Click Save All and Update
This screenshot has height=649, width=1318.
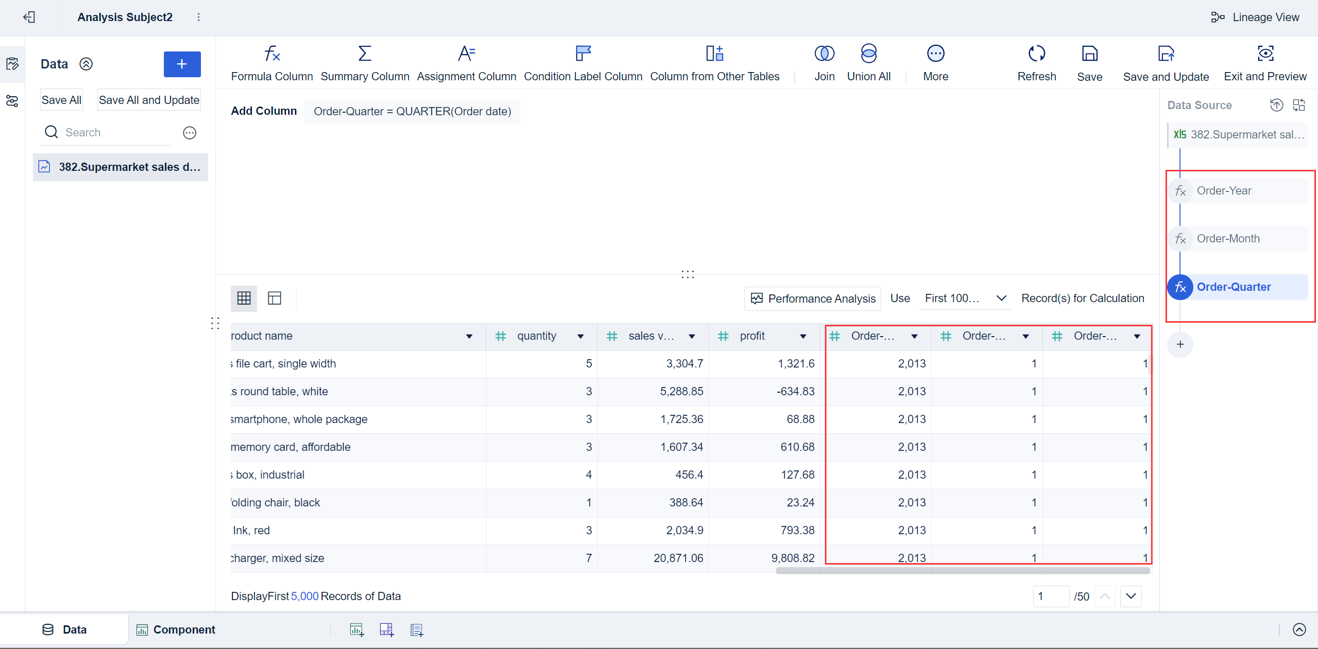click(149, 100)
